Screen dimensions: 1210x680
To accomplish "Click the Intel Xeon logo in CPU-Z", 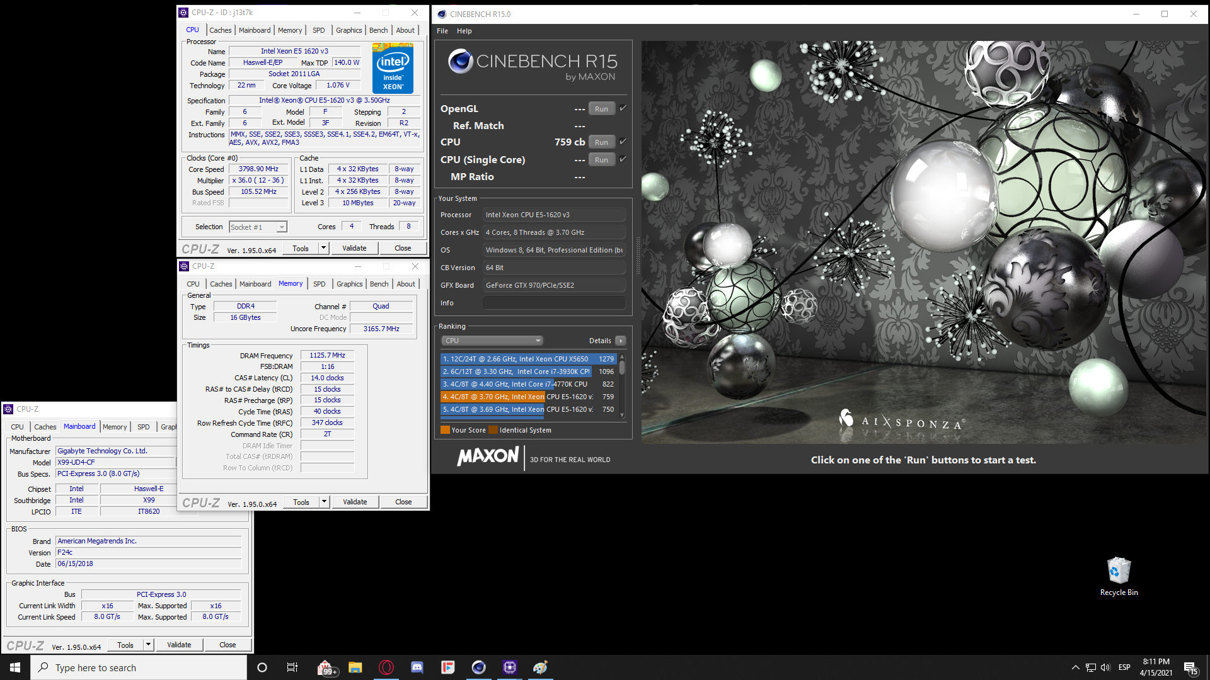I will 393,68.
